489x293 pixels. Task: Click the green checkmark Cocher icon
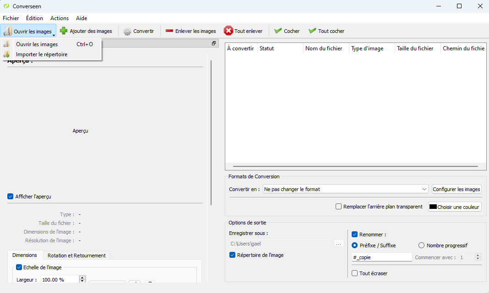pos(278,31)
